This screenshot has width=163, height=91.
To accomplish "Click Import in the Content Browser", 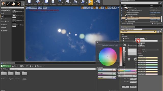I will point(15,66).
